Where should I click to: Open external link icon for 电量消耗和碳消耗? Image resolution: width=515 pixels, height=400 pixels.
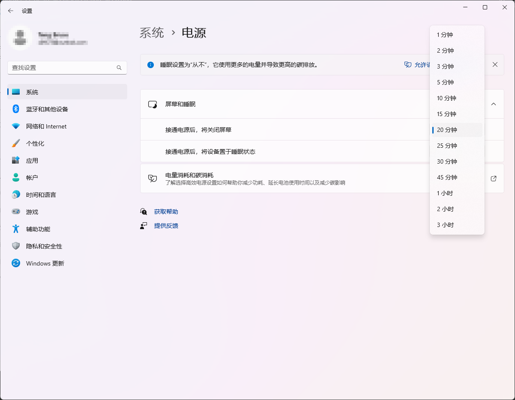494,179
